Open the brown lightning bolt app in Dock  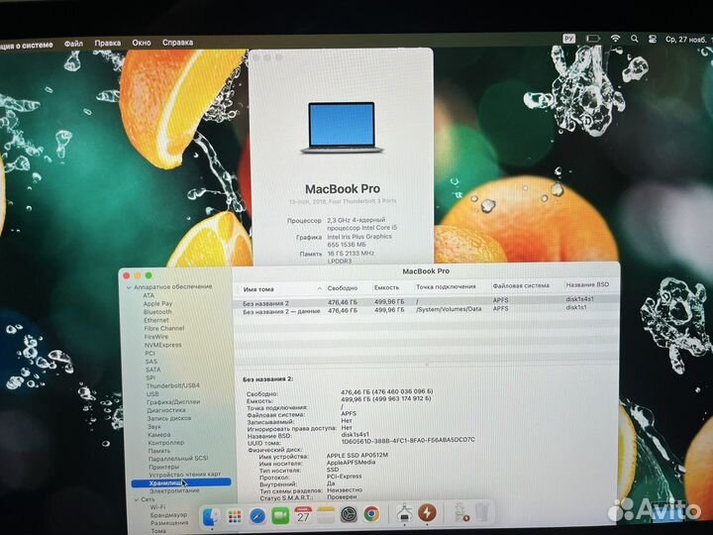[x=427, y=513]
